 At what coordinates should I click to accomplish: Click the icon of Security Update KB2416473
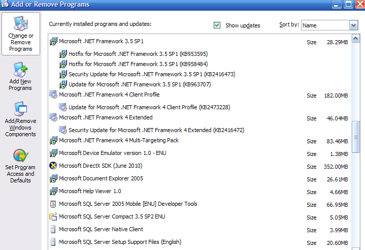pyautogui.click(x=63, y=74)
